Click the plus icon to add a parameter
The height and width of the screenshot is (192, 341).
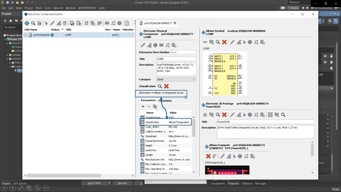[143, 106]
